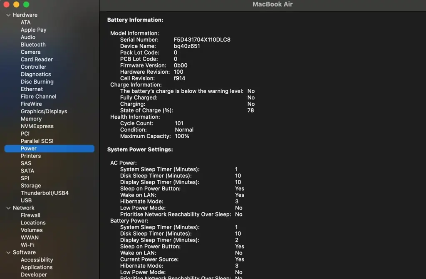426x279 pixels.
Task: Select Disc Burning entry
Action: (37, 82)
